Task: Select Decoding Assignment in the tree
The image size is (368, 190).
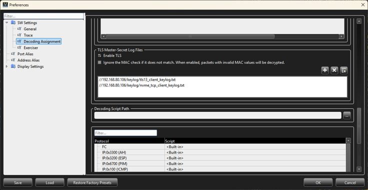Action: point(42,41)
